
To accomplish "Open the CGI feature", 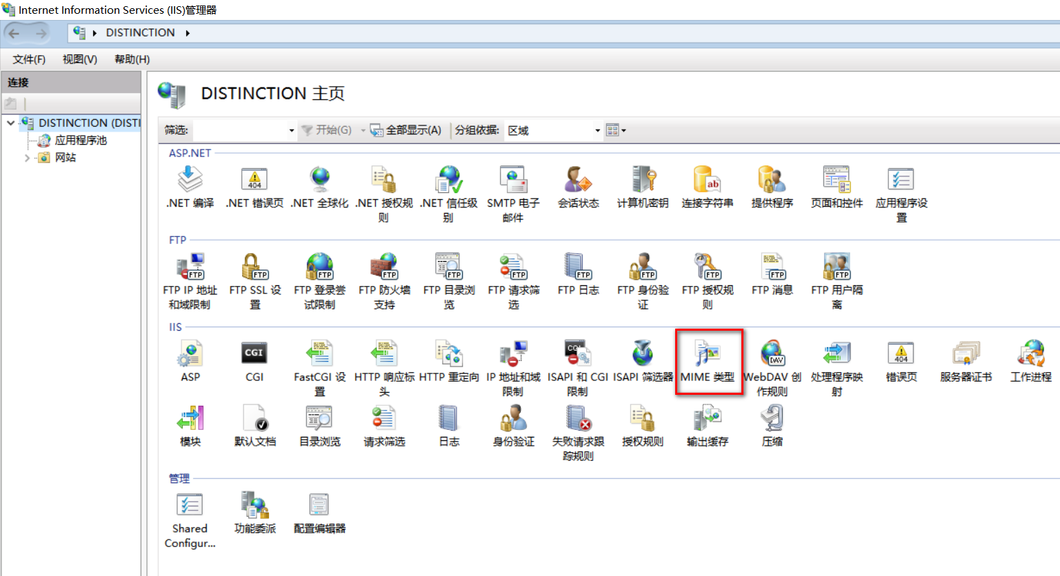I will click(x=254, y=361).
